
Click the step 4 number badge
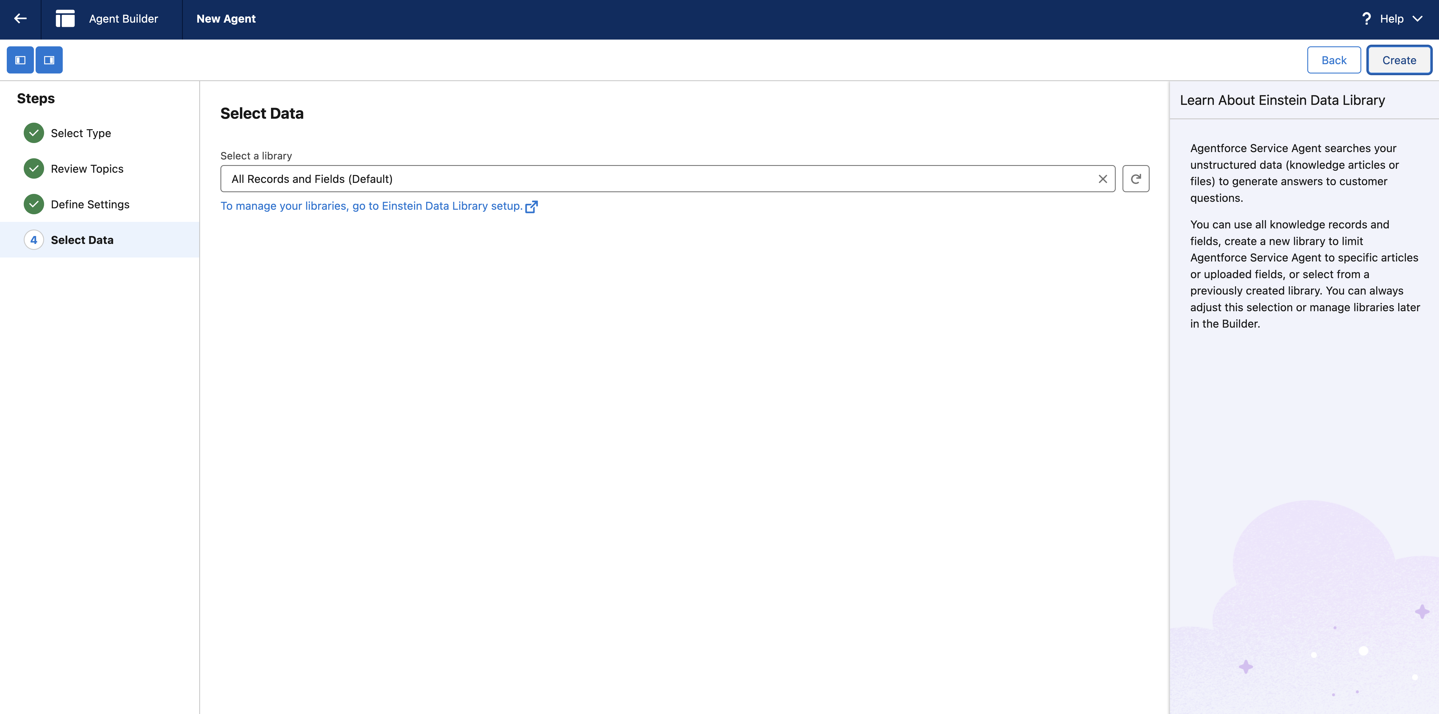click(34, 240)
